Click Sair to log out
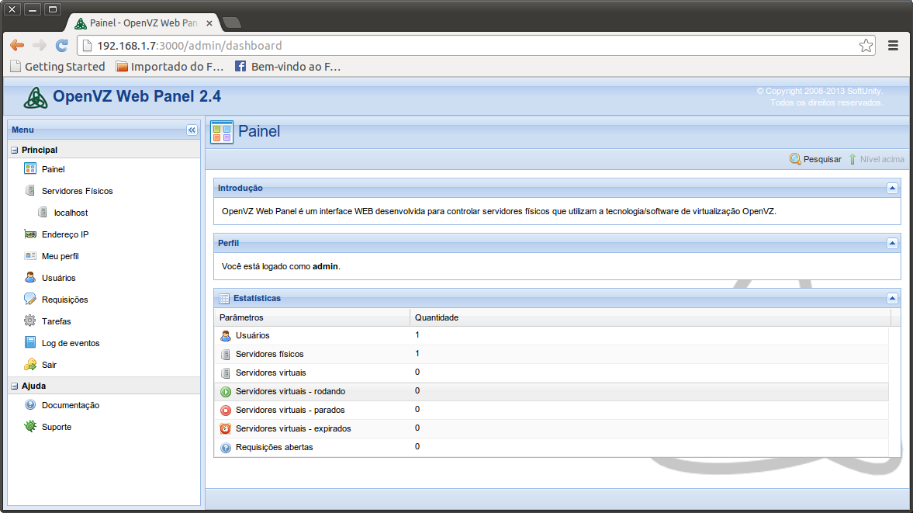The width and height of the screenshot is (913, 513). 49,365
